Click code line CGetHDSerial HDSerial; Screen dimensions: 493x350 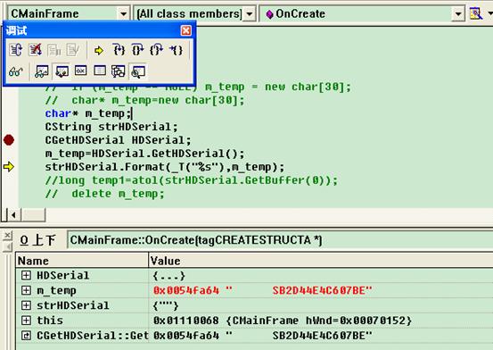point(118,140)
